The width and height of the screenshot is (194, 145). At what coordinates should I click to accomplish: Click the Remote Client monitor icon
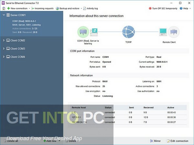coord(163,32)
